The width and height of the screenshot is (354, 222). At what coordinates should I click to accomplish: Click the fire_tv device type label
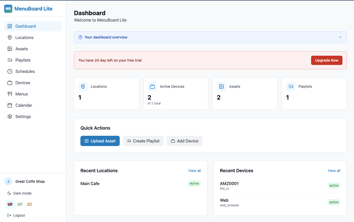(x=225, y=189)
